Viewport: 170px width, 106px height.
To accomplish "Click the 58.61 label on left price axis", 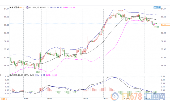I will tap(6, 41).
